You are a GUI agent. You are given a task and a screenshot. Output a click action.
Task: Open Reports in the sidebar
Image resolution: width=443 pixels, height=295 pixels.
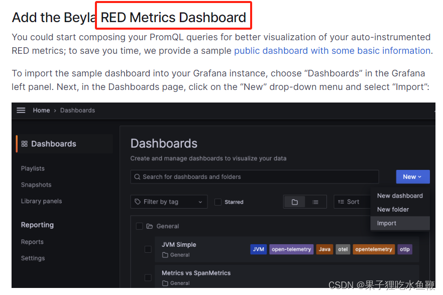32,242
